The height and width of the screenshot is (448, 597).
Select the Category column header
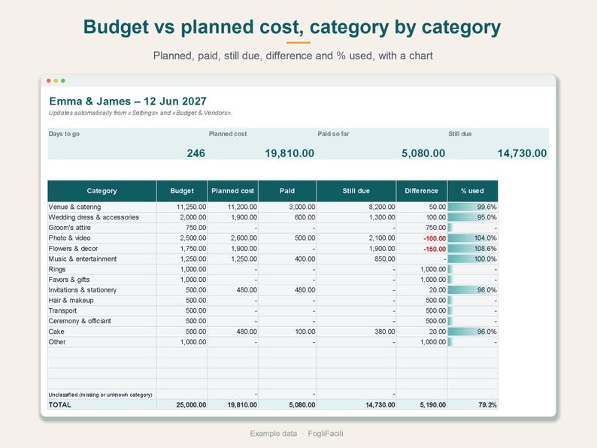pos(102,191)
